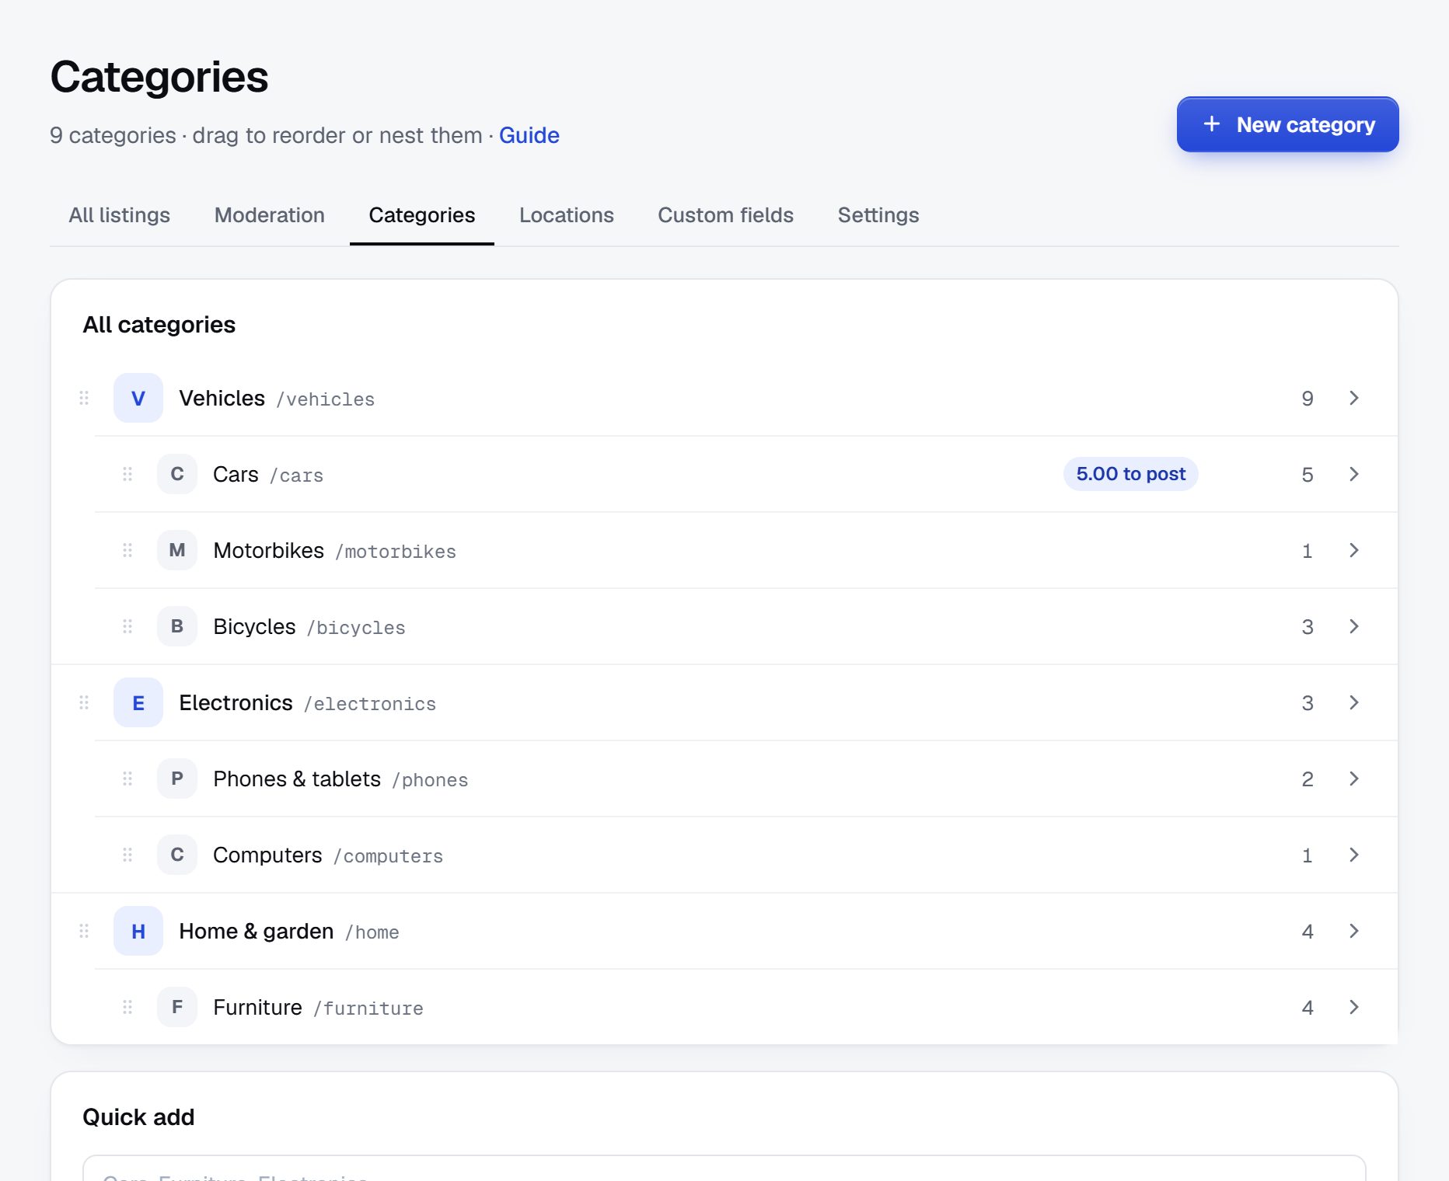This screenshot has width=1449, height=1181.
Task: Click the M avatar icon for Motorbikes
Action: pyautogui.click(x=177, y=550)
